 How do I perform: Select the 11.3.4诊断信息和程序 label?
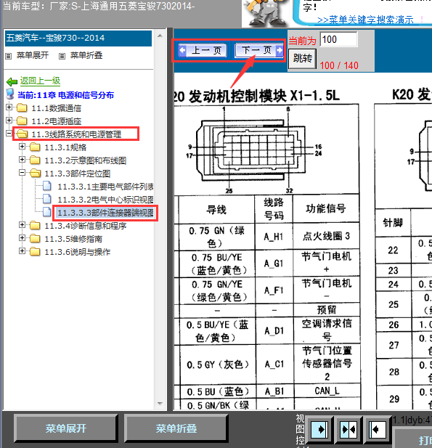tap(86, 226)
